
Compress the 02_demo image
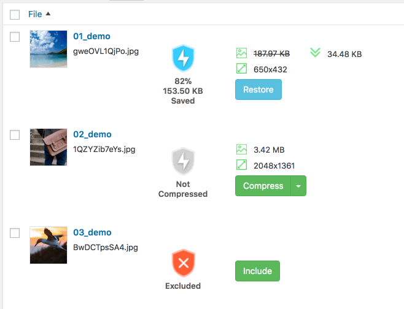pos(263,186)
